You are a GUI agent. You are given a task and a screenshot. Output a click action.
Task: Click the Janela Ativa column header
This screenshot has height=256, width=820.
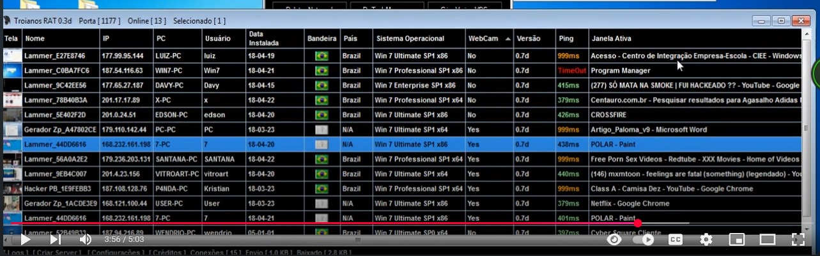coord(695,38)
